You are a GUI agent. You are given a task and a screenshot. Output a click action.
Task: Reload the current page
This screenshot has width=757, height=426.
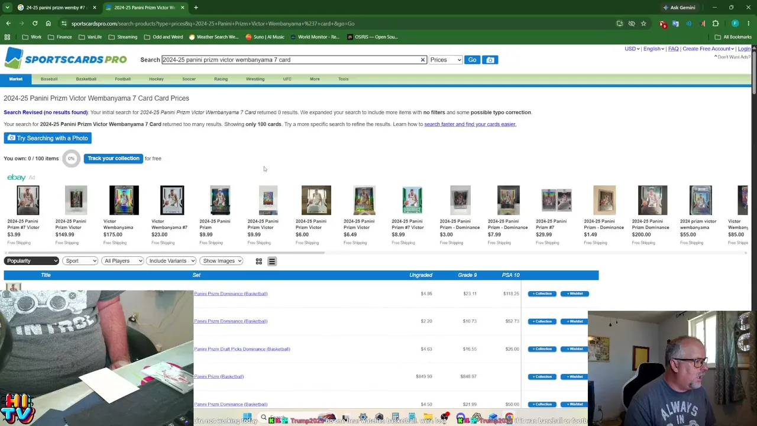click(35, 24)
